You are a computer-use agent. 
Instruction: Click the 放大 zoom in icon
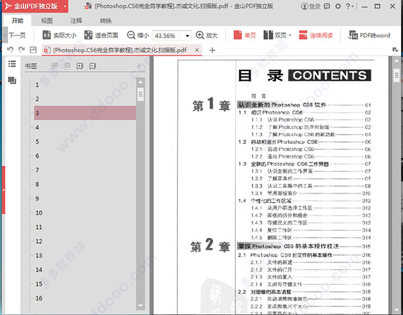[199, 35]
